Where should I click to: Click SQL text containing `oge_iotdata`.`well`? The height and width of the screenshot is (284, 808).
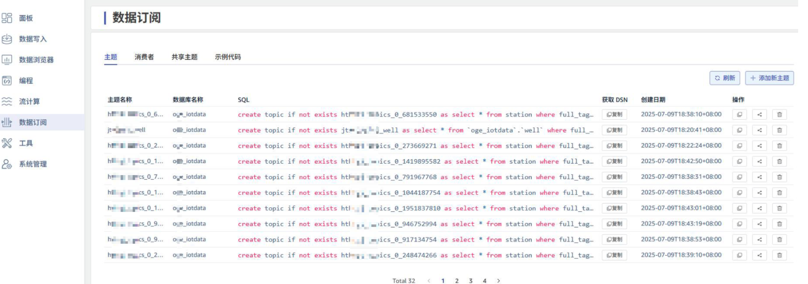click(x=416, y=130)
